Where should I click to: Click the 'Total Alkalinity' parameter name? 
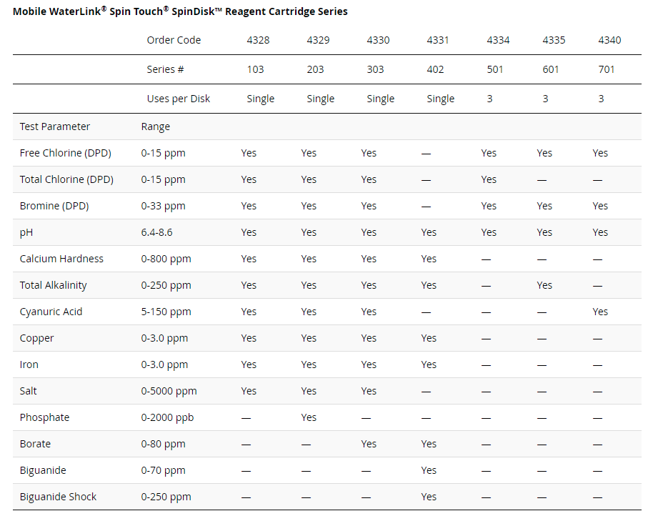tap(54, 285)
